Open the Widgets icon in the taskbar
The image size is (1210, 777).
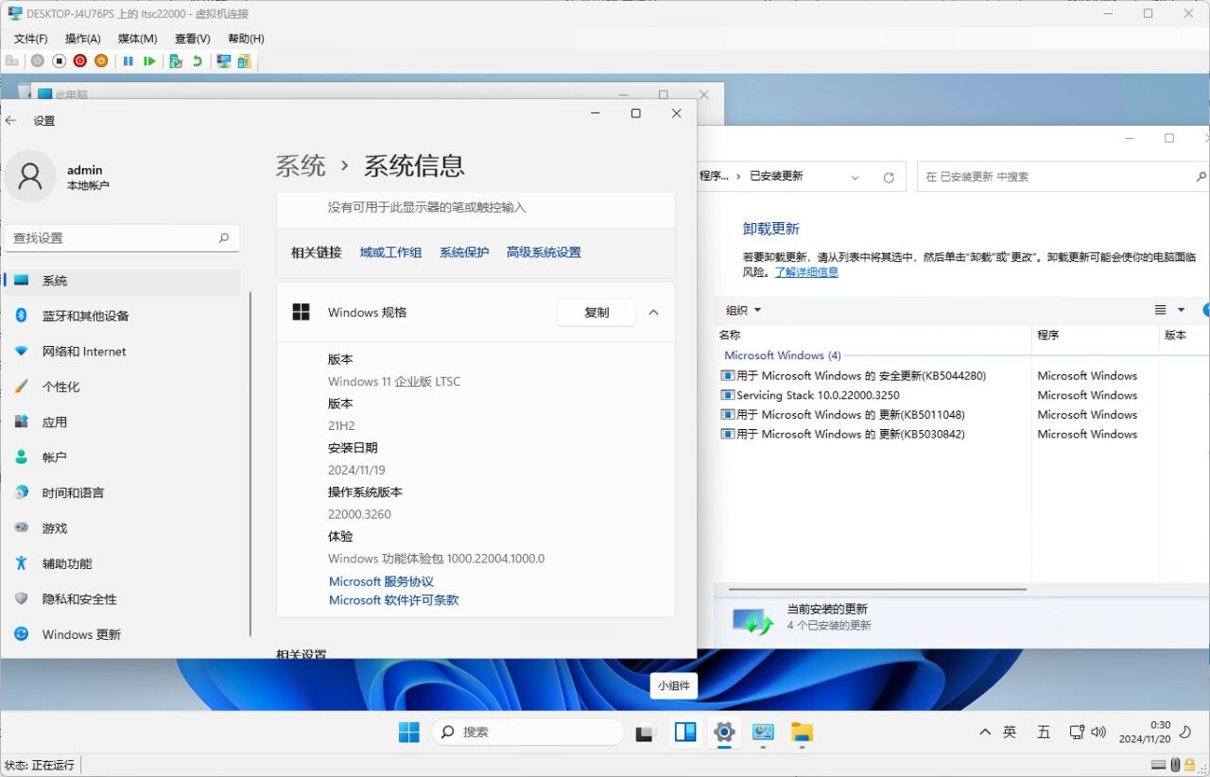tap(685, 732)
